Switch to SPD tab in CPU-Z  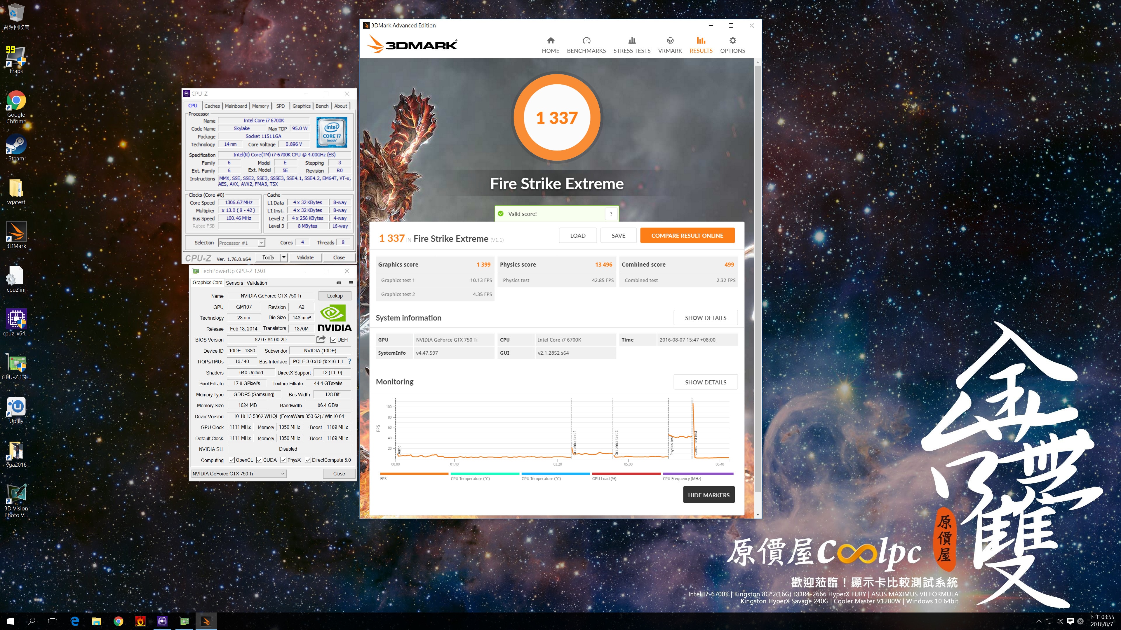tap(280, 106)
